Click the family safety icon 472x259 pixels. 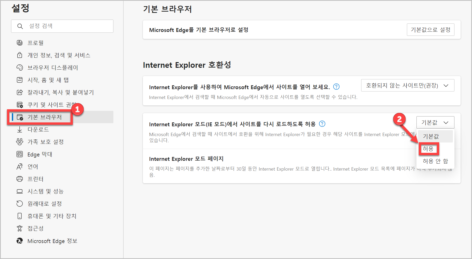point(20,142)
